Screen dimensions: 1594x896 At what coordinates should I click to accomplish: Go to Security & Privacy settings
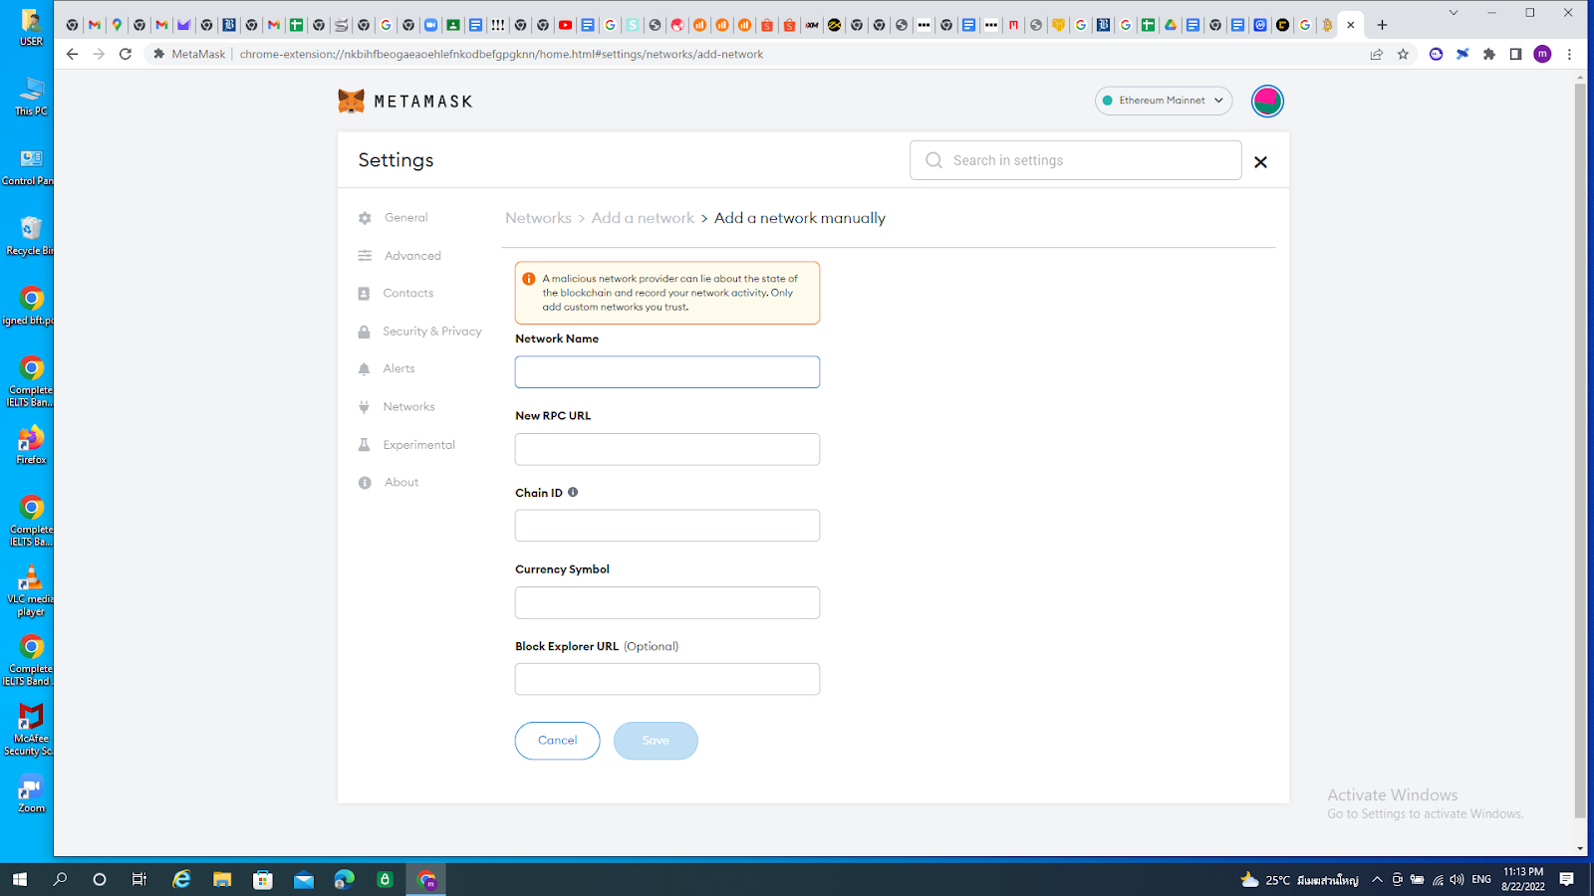[x=419, y=332]
